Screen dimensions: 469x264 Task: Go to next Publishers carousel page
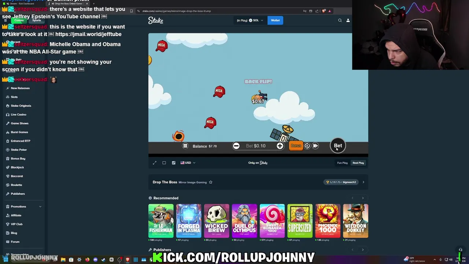coord(363,250)
